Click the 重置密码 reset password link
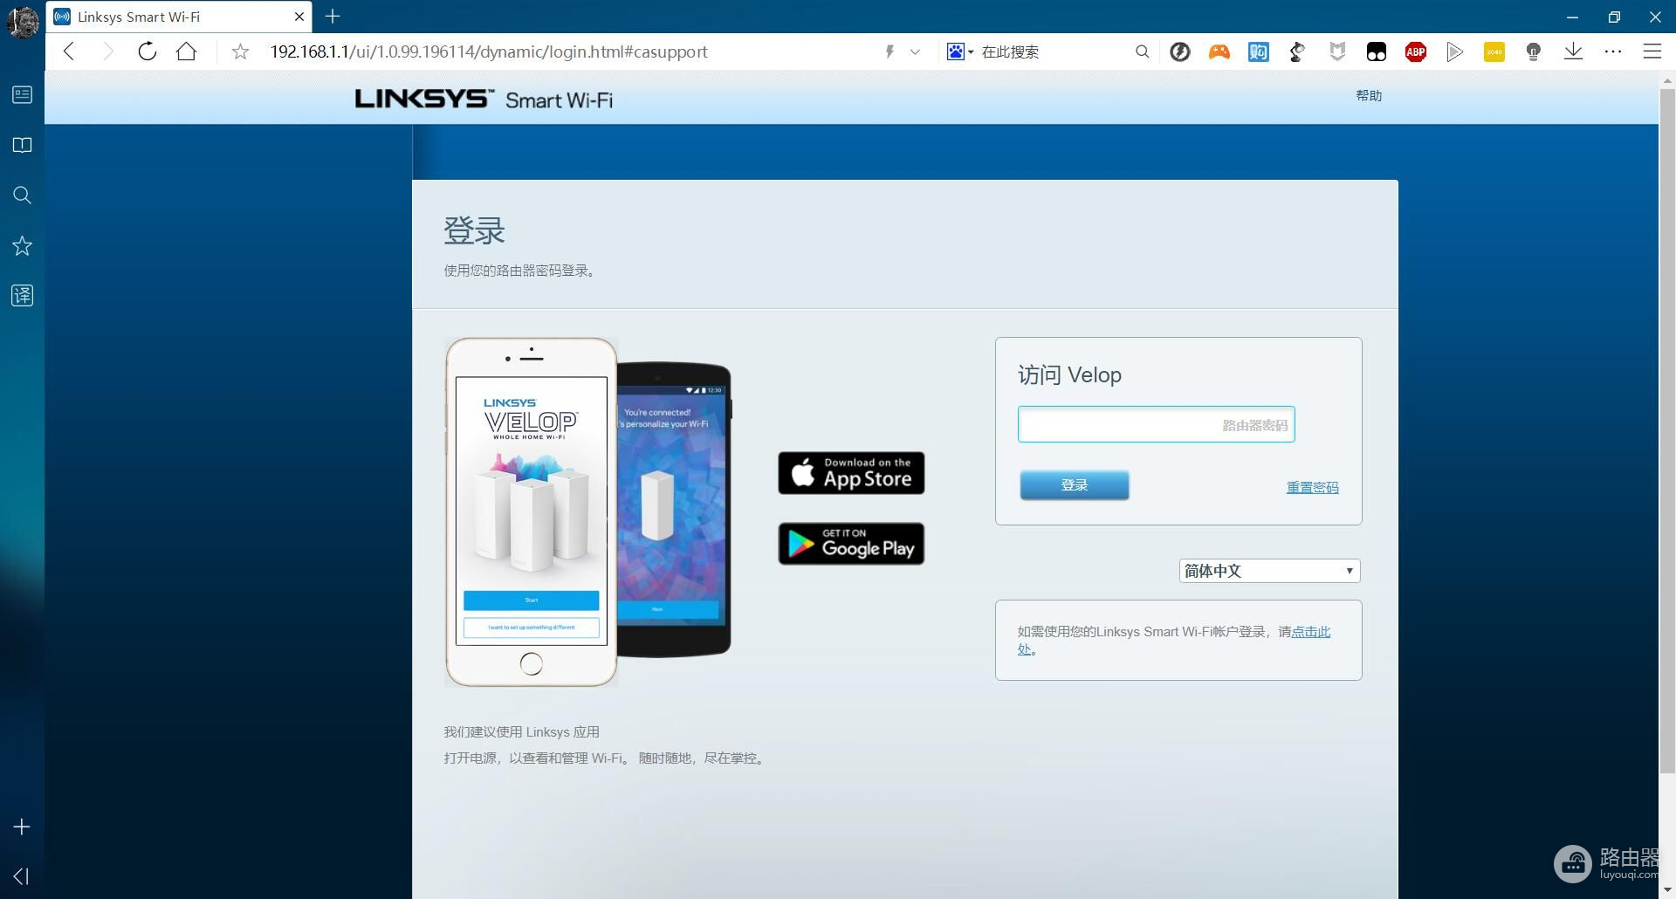Image resolution: width=1676 pixels, height=899 pixels. tap(1312, 487)
